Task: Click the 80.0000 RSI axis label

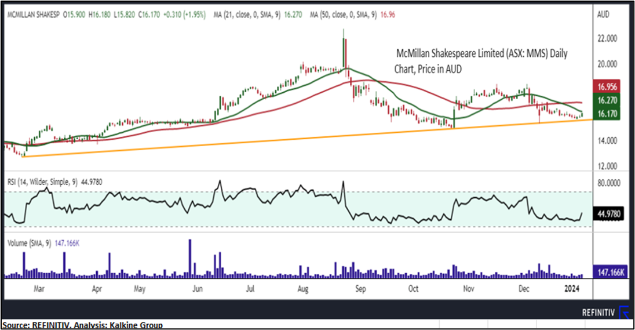Action: pos(609,183)
